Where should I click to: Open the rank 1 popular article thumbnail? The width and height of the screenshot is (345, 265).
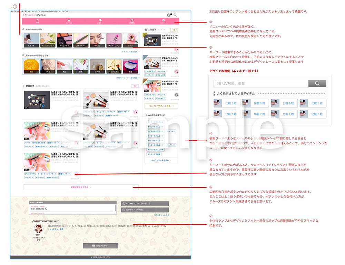pyautogui.click(x=152, y=40)
